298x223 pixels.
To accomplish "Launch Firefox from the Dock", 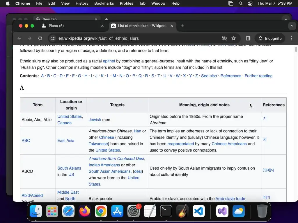I will pos(85,211).
